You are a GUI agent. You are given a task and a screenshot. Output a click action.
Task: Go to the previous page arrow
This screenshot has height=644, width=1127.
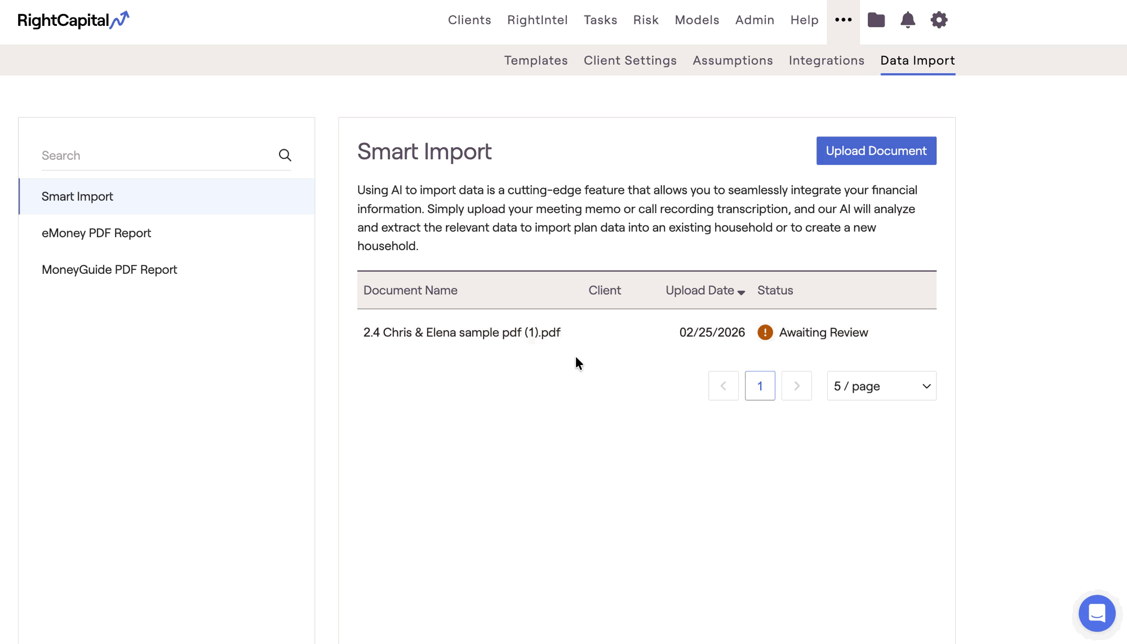tap(723, 386)
